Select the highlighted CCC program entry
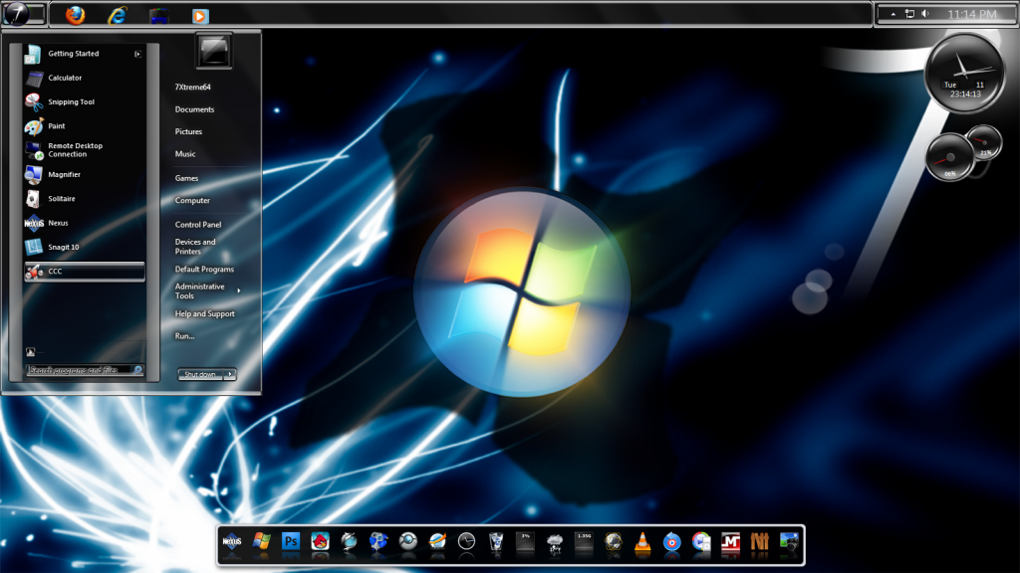This screenshot has width=1020, height=573. tap(85, 272)
